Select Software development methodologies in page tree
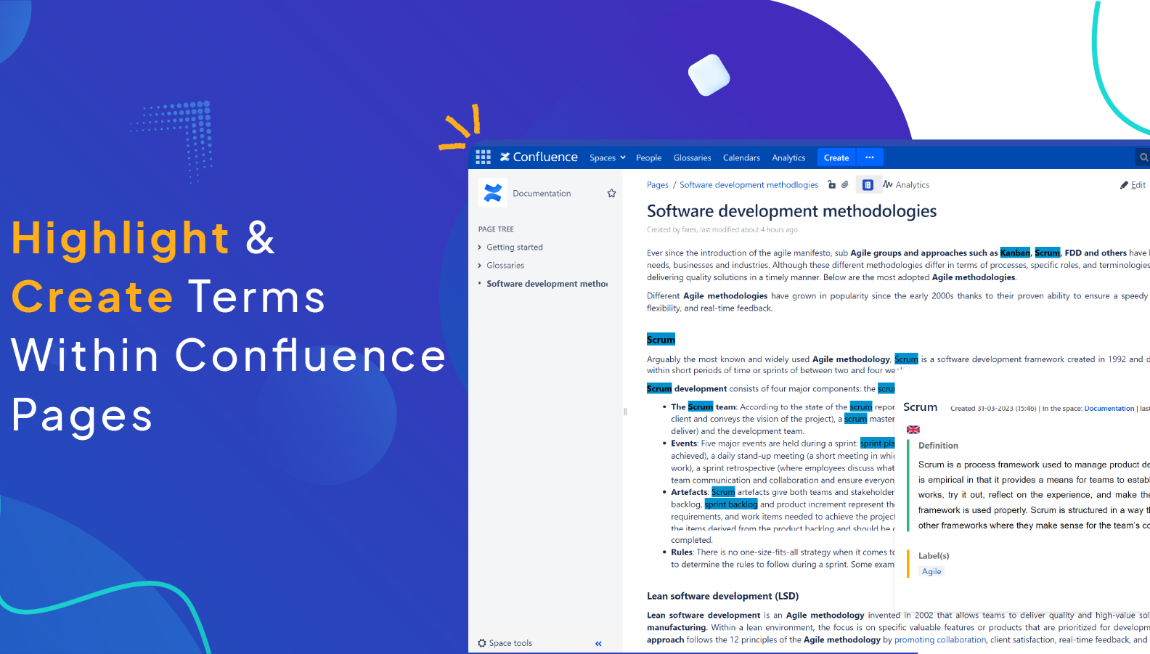Viewport: 1150px width, 654px height. (x=547, y=284)
